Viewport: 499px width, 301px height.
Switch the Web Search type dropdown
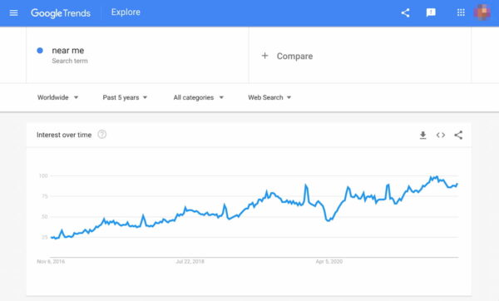point(269,97)
